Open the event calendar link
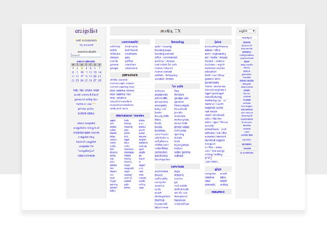This screenshot has height=233, width=327. (x=86, y=61)
